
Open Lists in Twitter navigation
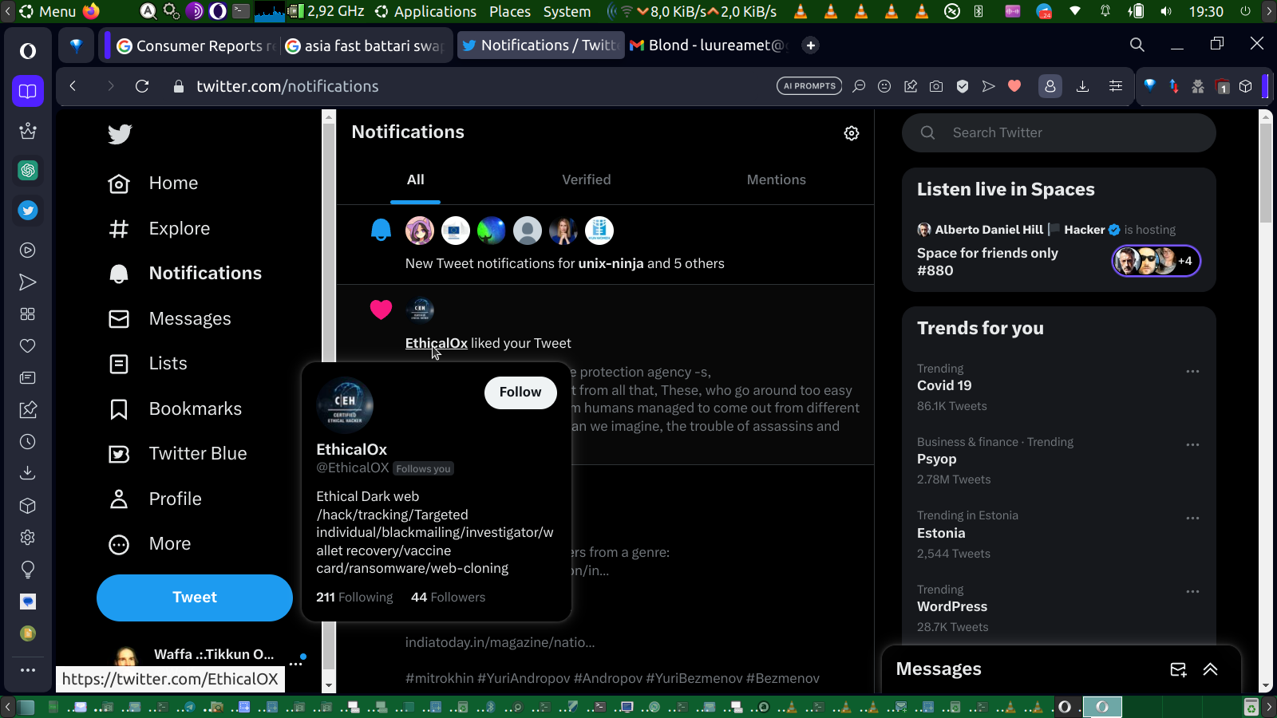pos(148,364)
